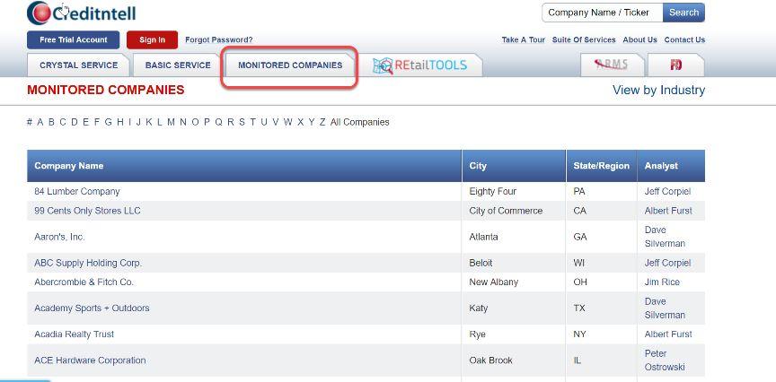This screenshot has width=776, height=382.
Task: Open the Forgot Password link
Action: click(219, 40)
